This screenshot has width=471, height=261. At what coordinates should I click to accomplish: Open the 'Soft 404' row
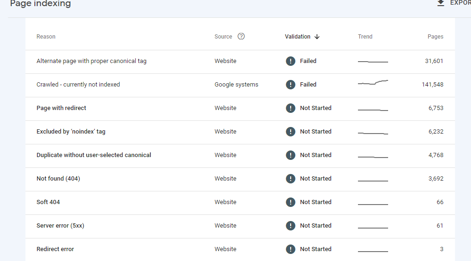(x=240, y=203)
